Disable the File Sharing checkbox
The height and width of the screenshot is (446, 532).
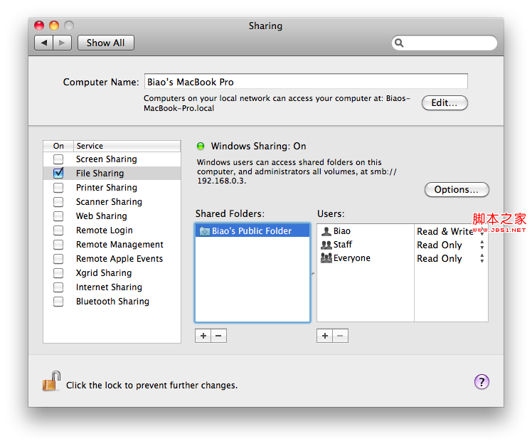[x=58, y=173]
